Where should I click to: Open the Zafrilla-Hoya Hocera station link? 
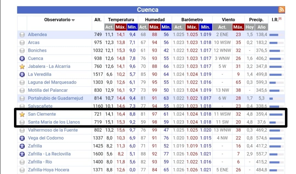click(49, 170)
